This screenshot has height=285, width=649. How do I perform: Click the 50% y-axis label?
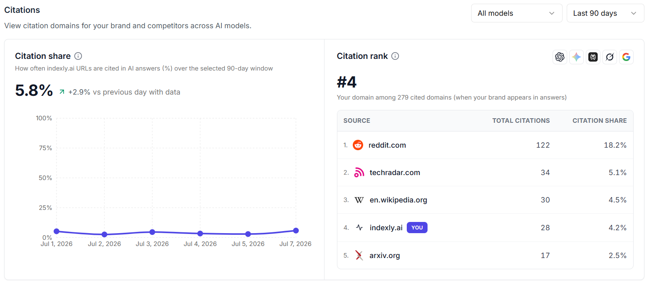click(x=46, y=178)
